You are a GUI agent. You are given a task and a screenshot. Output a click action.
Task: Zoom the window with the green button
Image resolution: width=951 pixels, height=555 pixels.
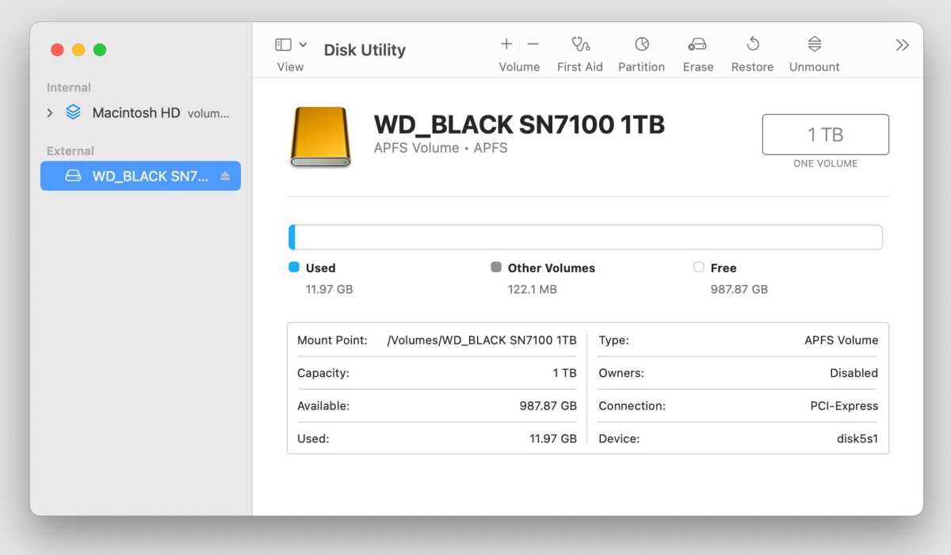100,50
